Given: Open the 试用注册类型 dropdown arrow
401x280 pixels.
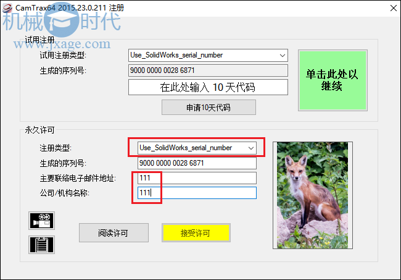Looking at the screenshot, I should (283, 56).
